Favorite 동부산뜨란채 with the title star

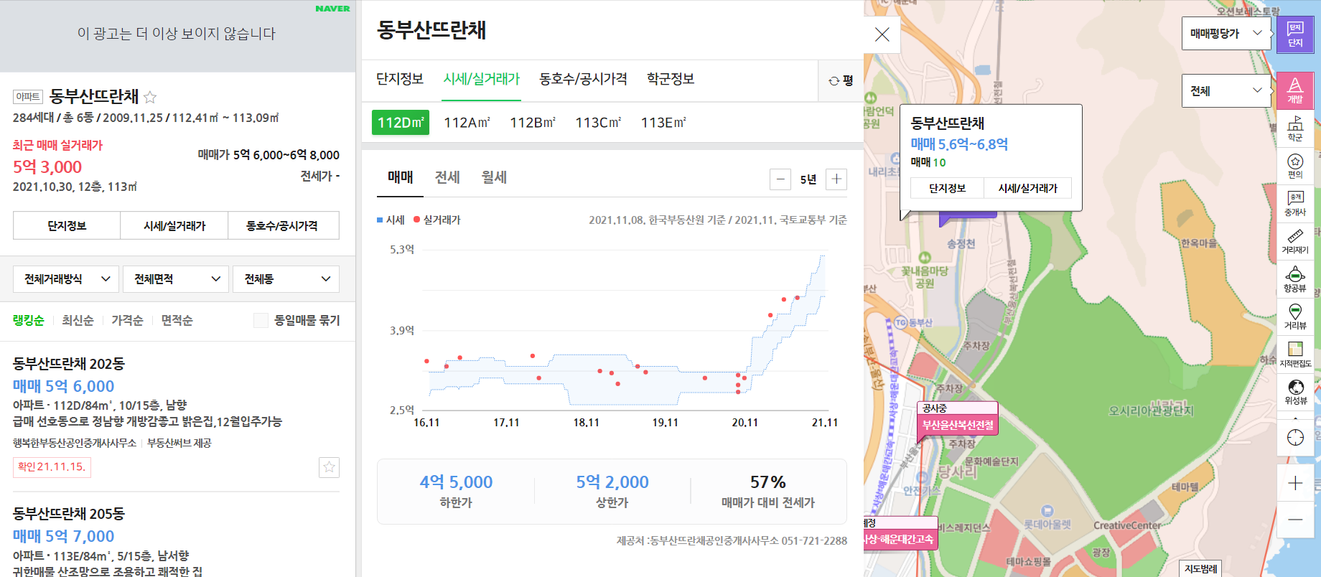coord(150,97)
